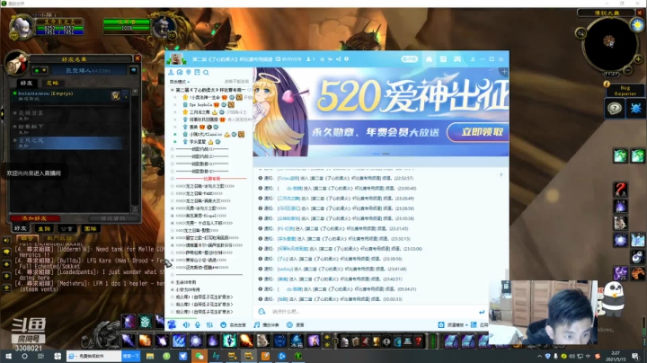The width and height of the screenshot is (647, 363).
Task: Click the help question icon under Bug Reporter
Action: pyautogui.click(x=615, y=109)
